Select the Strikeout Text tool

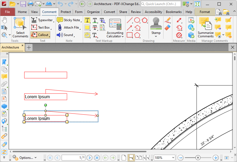click(x=95, y=28)
